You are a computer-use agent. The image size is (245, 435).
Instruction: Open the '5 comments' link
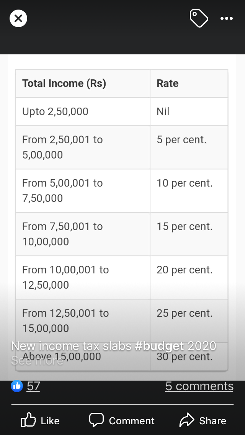point(199,386)
